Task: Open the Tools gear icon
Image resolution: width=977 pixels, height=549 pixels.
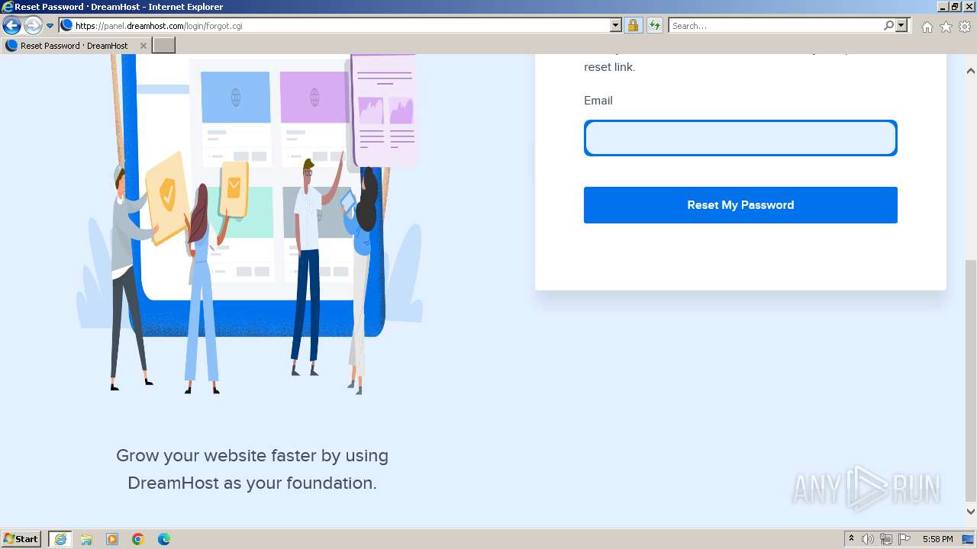Action: (965, 27)
